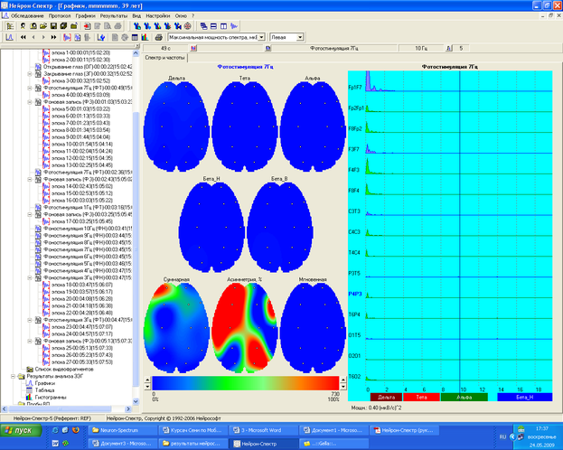Collapse 'Фоновая запись (ФЗ)-00:02:43' node
Image resolution: width=563 pixels, height=450 pixels.
pos(30,179)
